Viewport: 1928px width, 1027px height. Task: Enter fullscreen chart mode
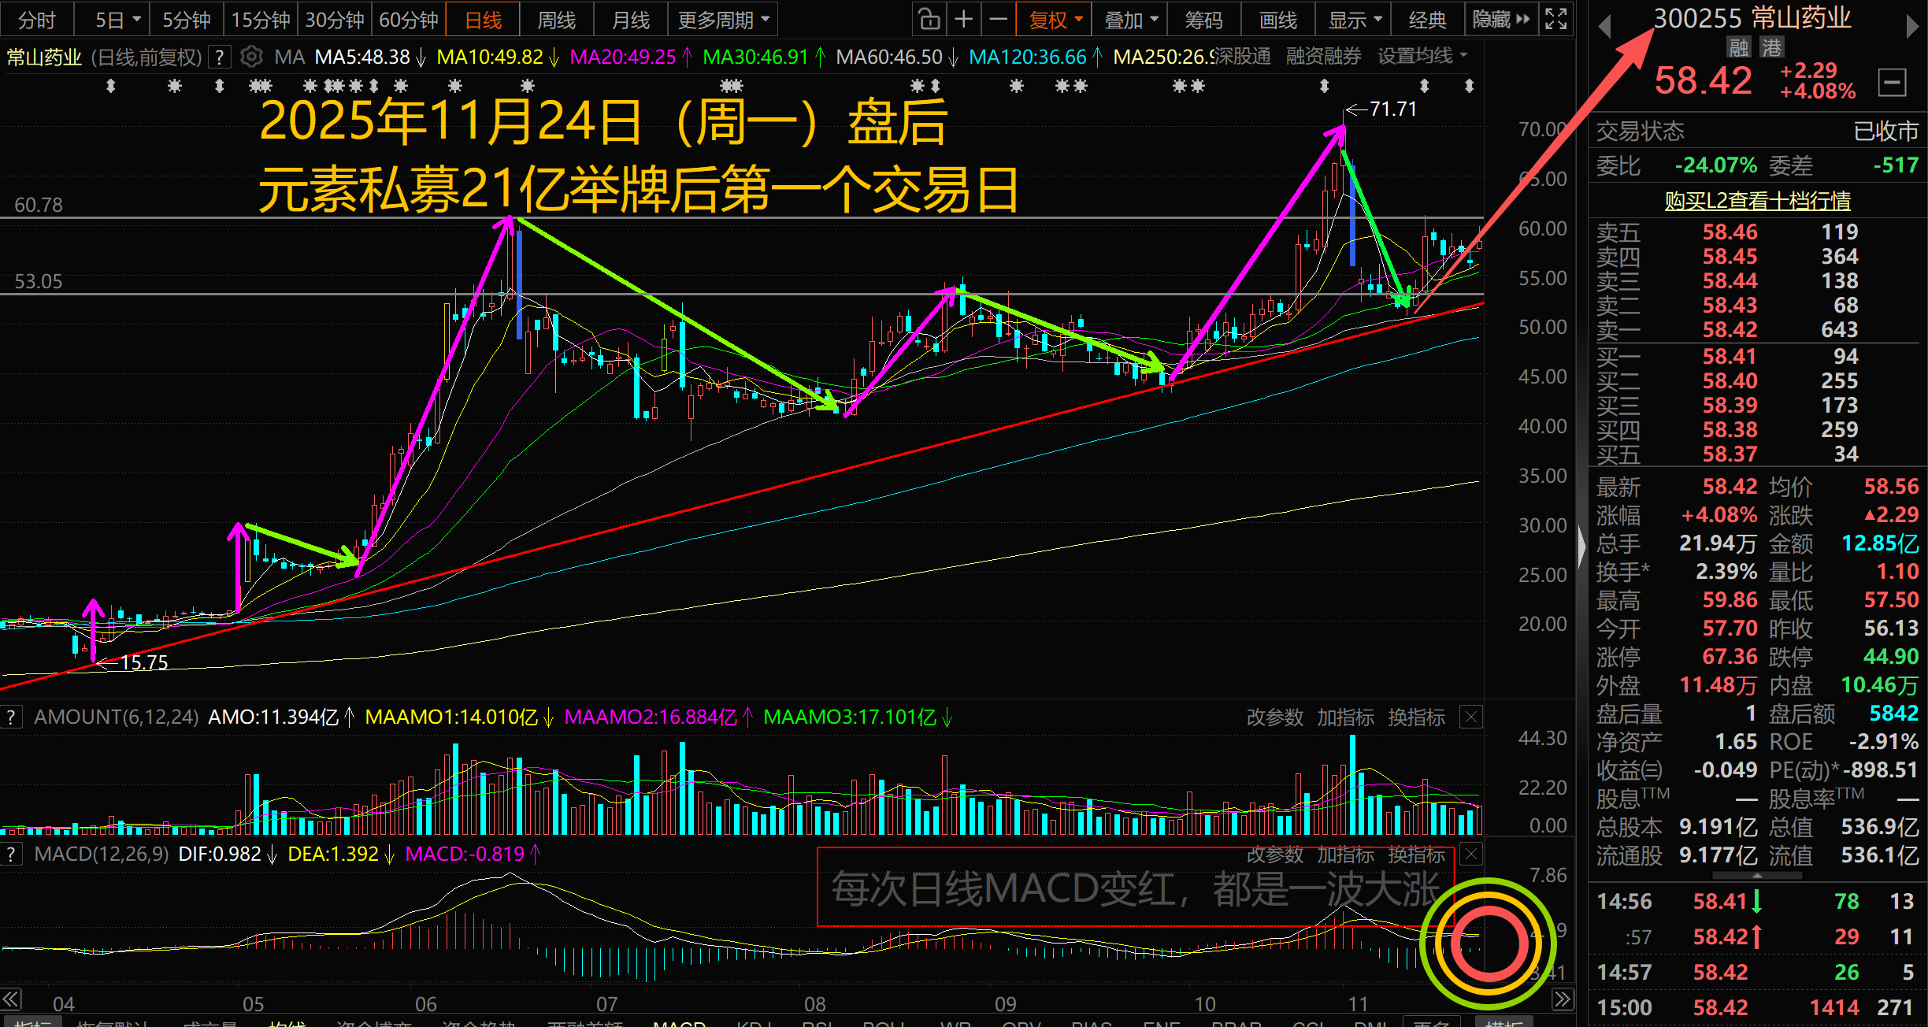1555,19
